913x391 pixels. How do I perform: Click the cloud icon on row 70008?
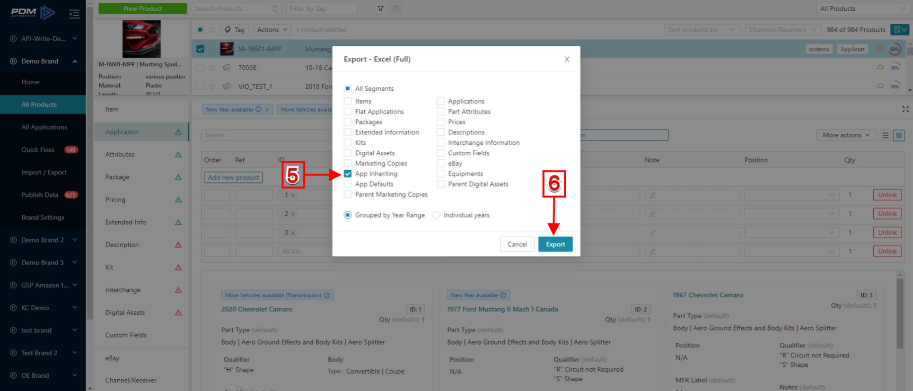pyautogui.click(x=880, y=67)
